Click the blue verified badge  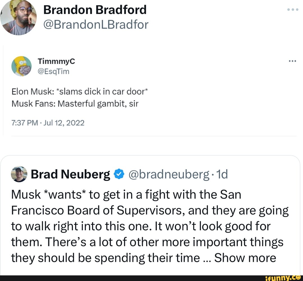tap(119, 174)
